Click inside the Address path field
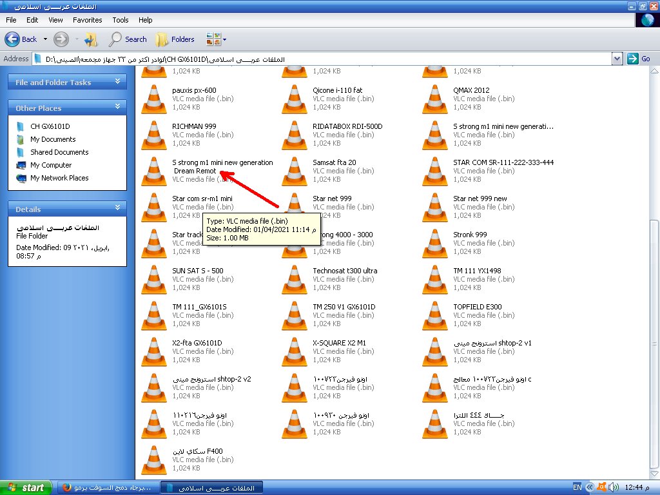660x495 pixels. click(x=322, y=59)
